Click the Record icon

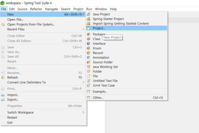(88, 53)
